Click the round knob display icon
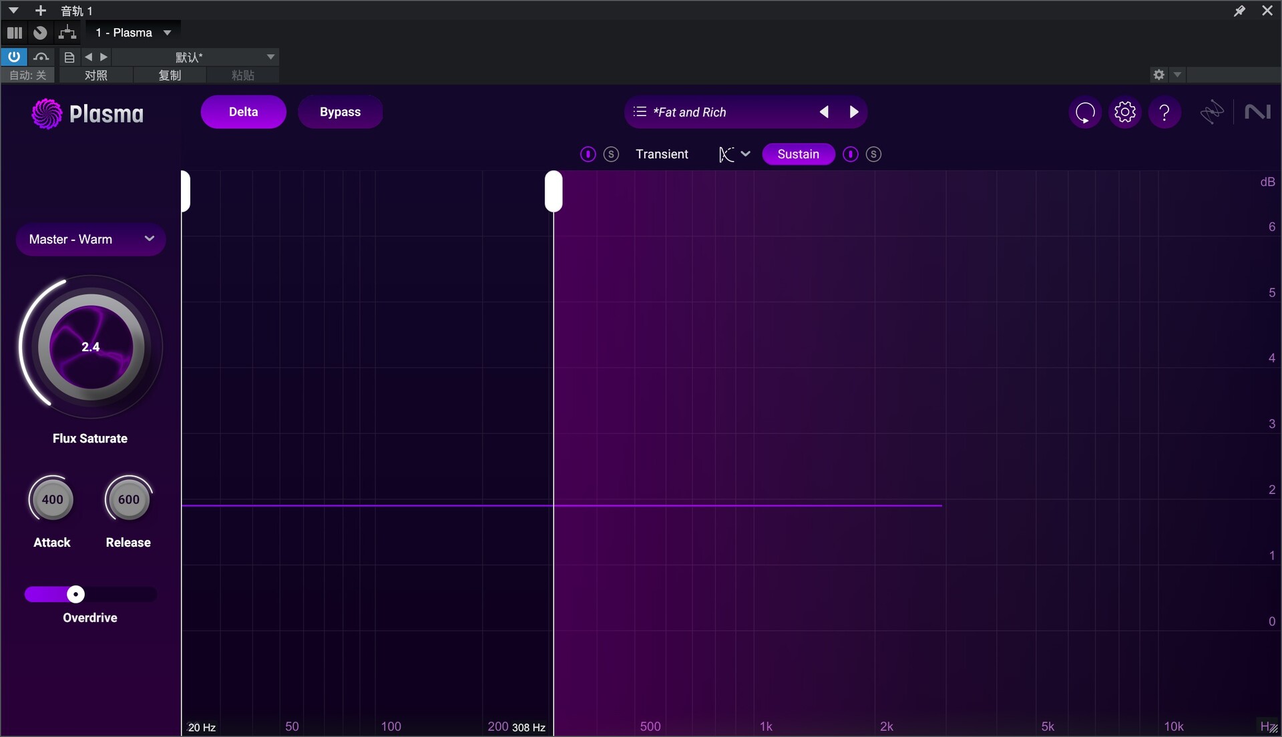This screenshot has width=1282, height=737. [x=40, y=33]
